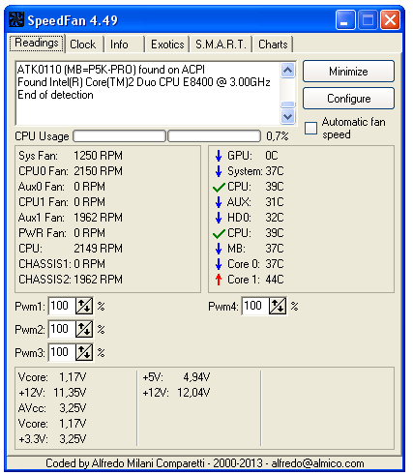
Task: Click the AVcc 3,25V voltage reading
Action: [x=52, y=408]
